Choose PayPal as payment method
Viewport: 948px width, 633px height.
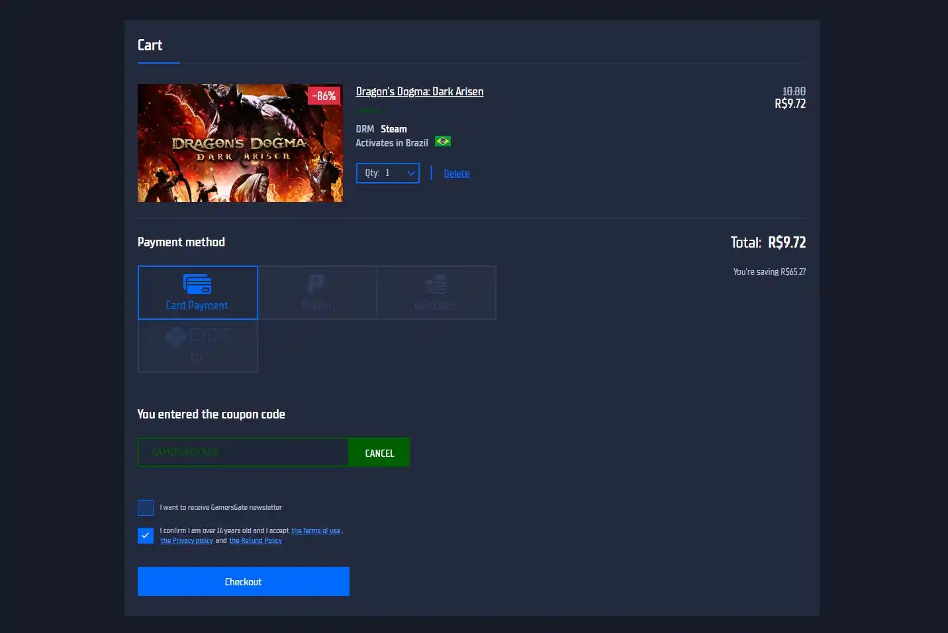pos(316,293)
